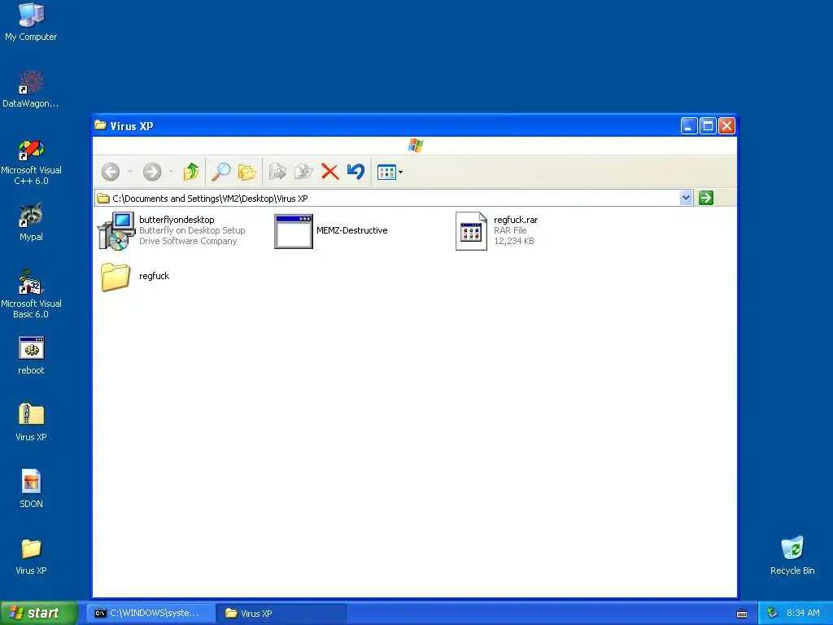Click the 8:34 AM taskbar clock
Image resolution: width=833 pixels, height=625 pixels.
(803, 613)
